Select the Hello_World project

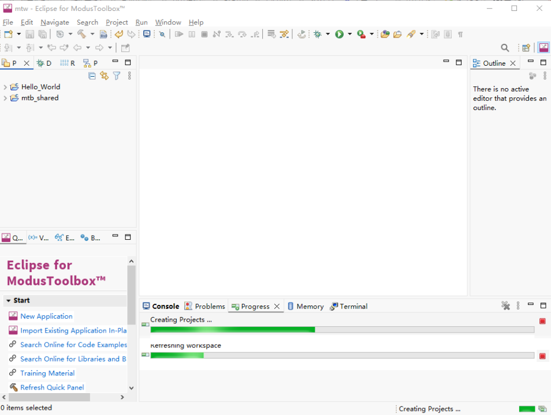pos(40,86)
